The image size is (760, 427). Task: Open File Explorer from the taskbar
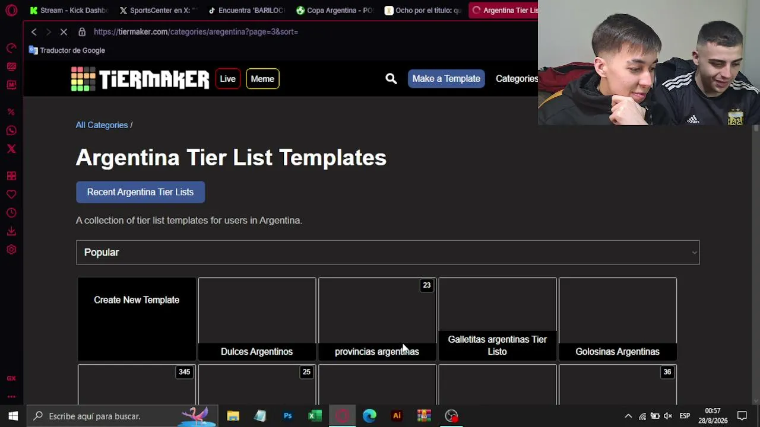(233, 416)
